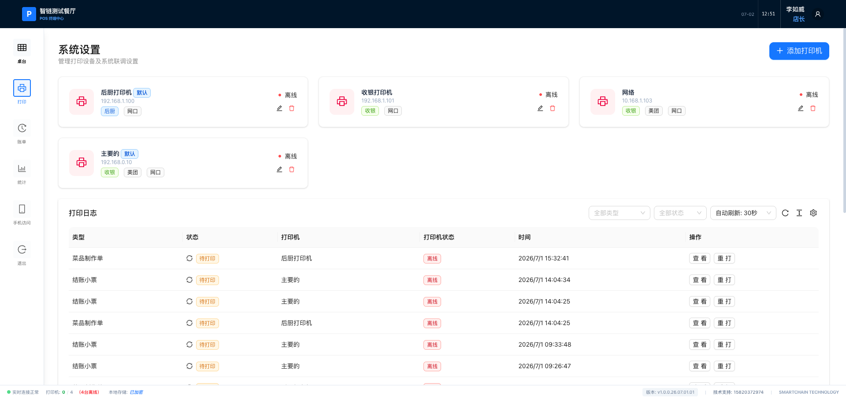This screenshot has width=846, height=399.
Task: Open the 自动刷新: 30秒 refresh interval dropdown
Action: click(x=743, y=213)
